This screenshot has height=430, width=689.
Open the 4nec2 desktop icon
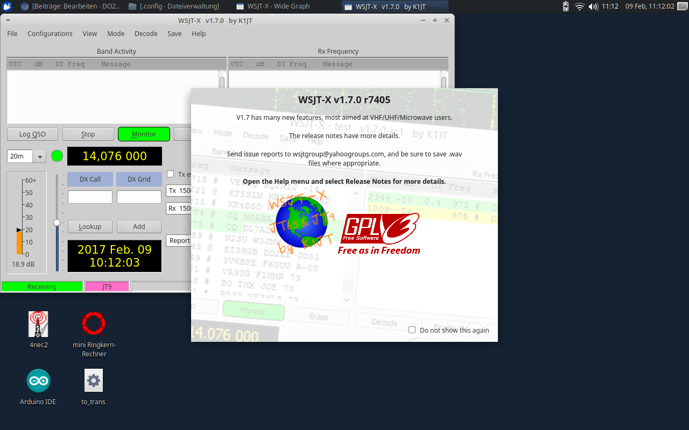click(38, 325)
